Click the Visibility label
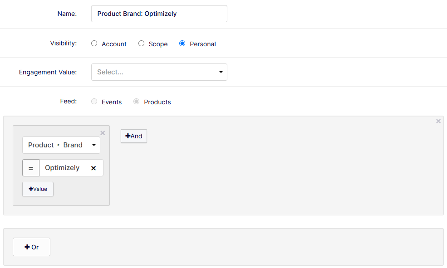This screenshot has width=447, height=268. (x=63, y=44)
